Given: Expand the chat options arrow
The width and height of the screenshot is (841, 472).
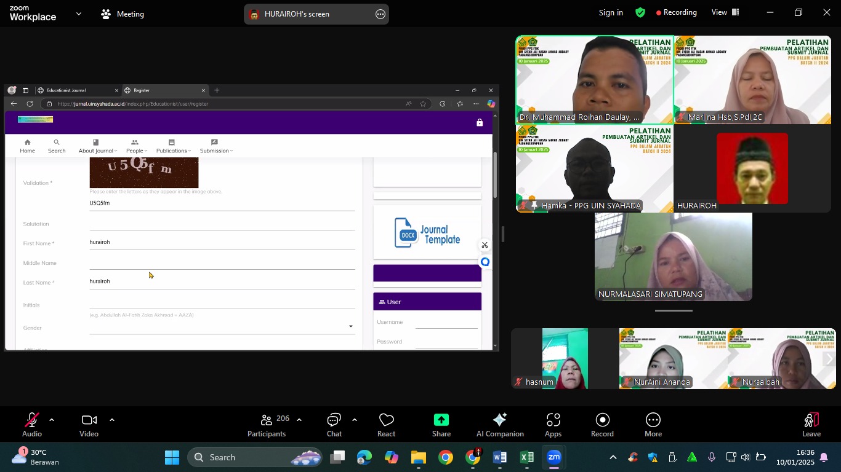Looking at the screenshot, I should tap(355, 420).
